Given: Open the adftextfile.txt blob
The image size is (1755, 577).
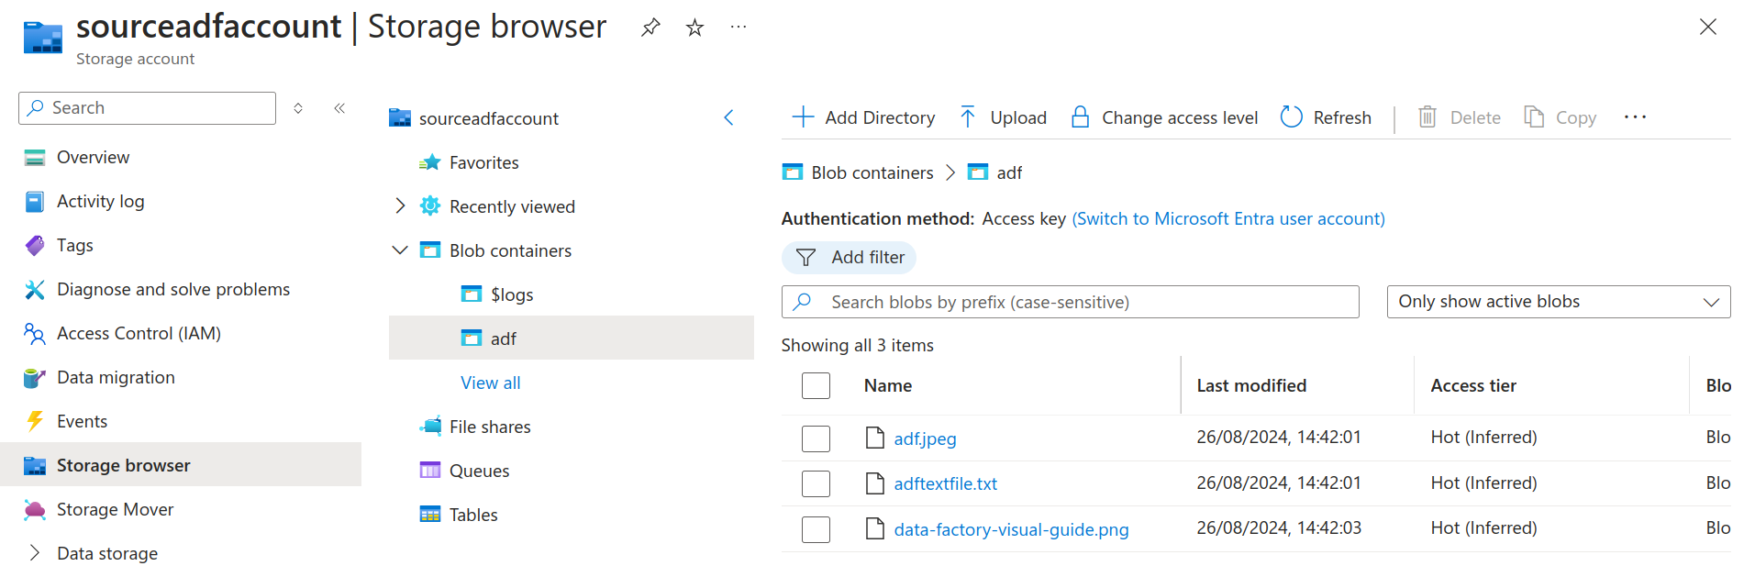Looking at the screenshot, I should coord(945,483).
